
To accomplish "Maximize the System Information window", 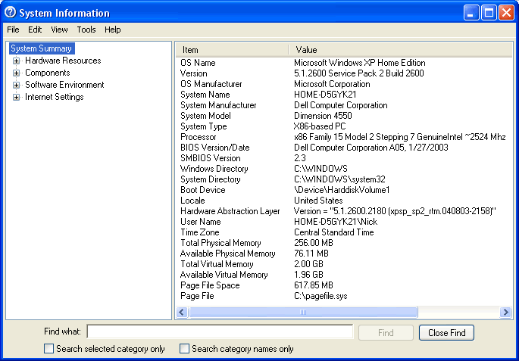I will click(489, 13).
